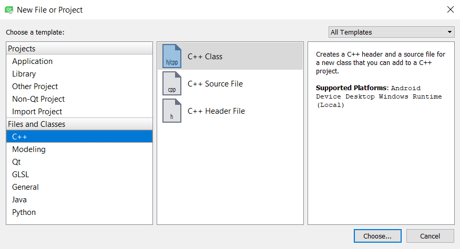
Task: Select the Library project category
Action: (24, 74)
